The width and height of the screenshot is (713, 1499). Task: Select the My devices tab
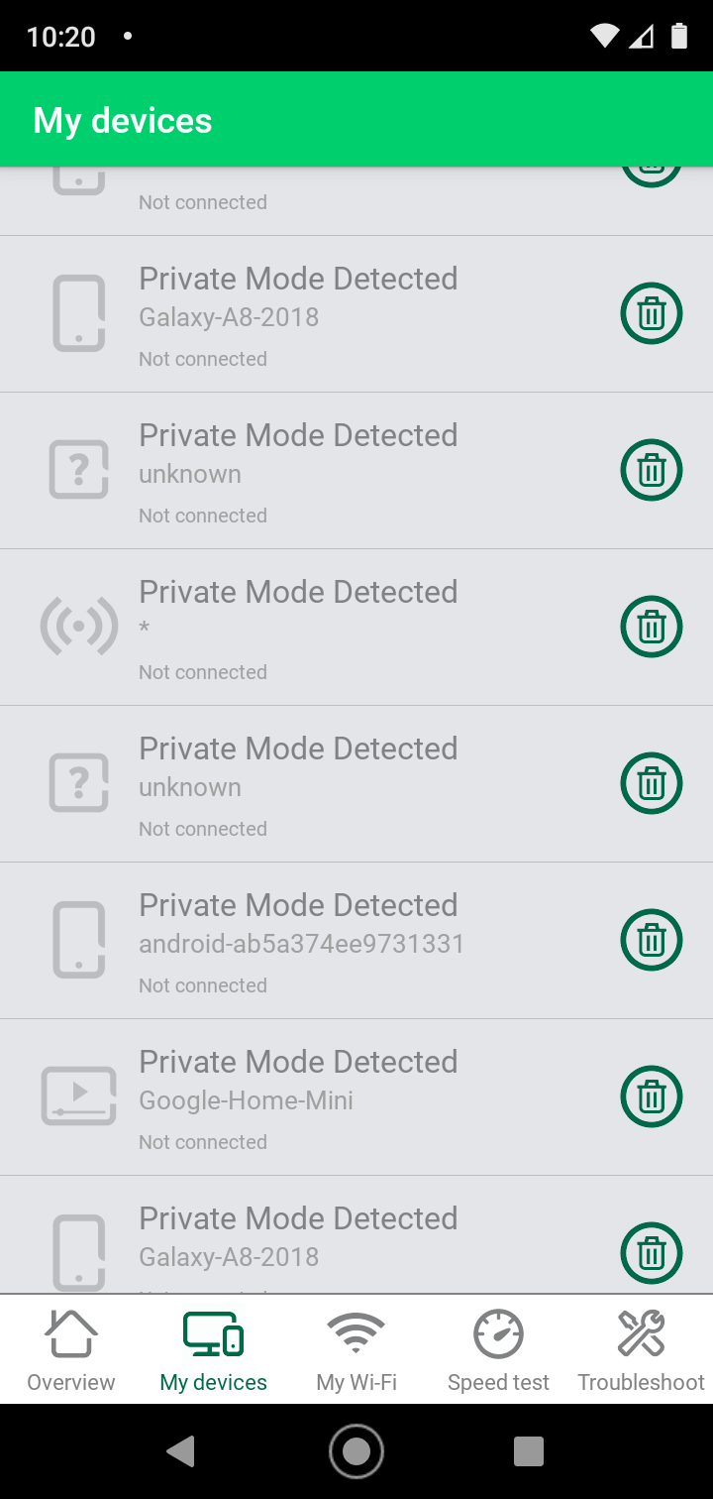click(214, 1350)
